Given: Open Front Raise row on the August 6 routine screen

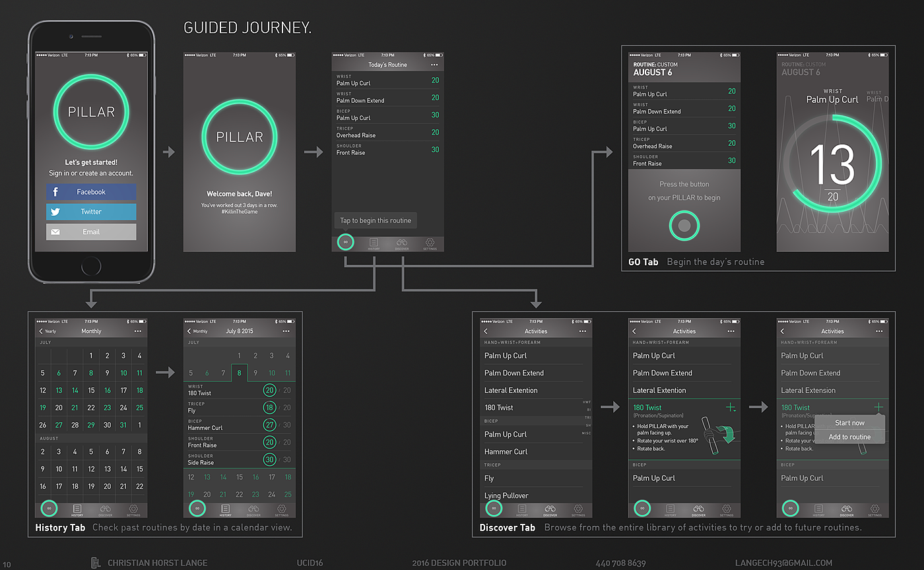Looking at the screenshot, I should pos(684,160).
